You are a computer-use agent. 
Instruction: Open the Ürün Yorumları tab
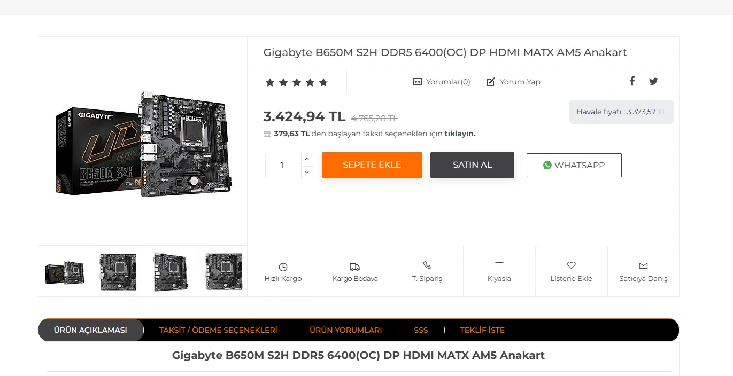tap(346, 330)
